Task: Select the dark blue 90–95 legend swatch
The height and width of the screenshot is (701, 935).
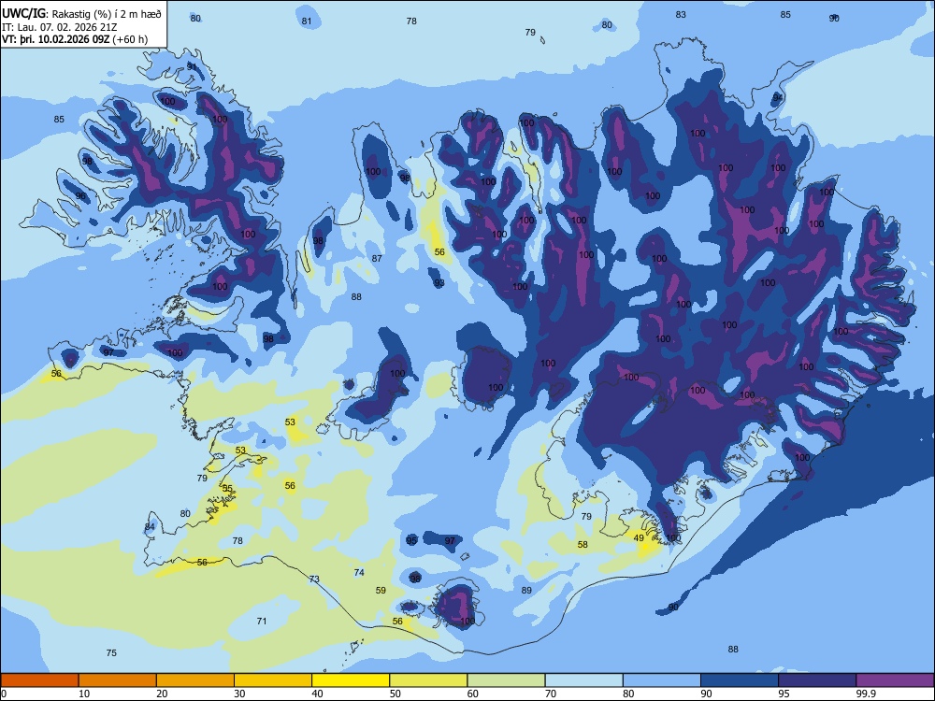Action: pyautogui.click(x=740, y=680)
